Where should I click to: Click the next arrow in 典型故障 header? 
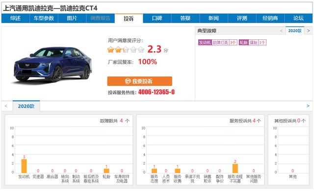(309, 30)
